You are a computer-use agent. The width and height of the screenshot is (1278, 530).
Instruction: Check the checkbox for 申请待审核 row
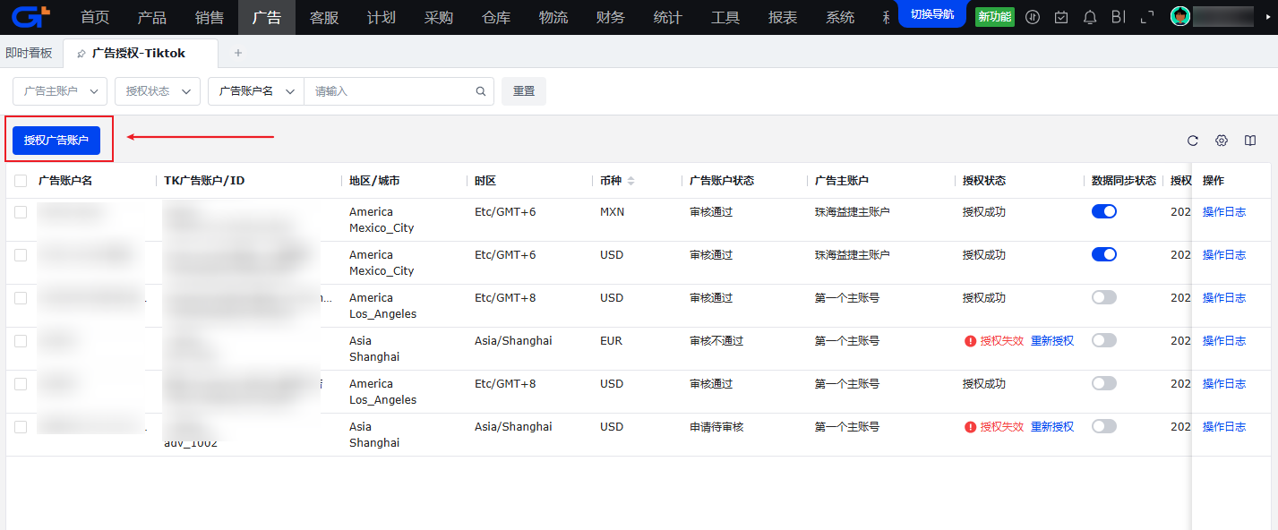coord(21,427)
